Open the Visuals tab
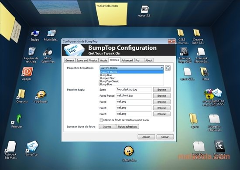 coord(103,61)
